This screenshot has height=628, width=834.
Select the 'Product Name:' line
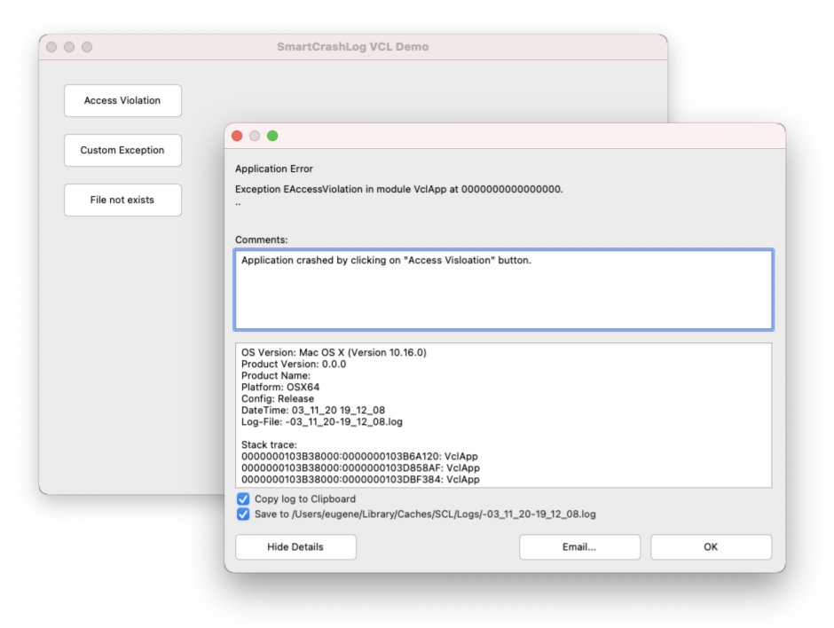click(x=276, y=376)
